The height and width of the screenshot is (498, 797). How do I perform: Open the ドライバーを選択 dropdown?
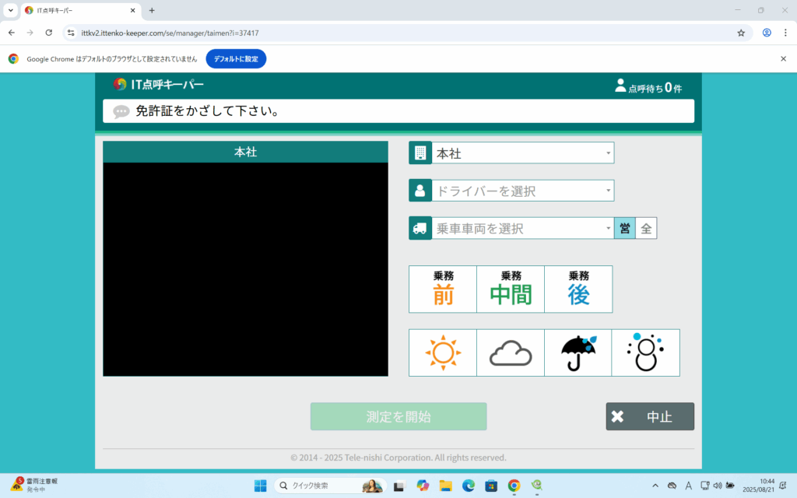coord(523,191)
